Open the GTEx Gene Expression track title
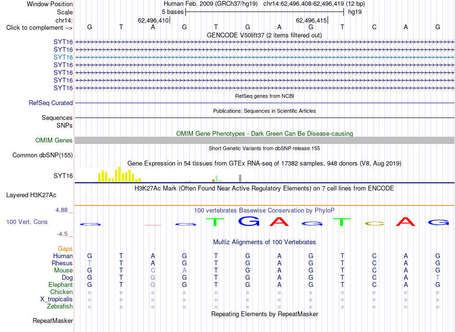 [264, 164]
